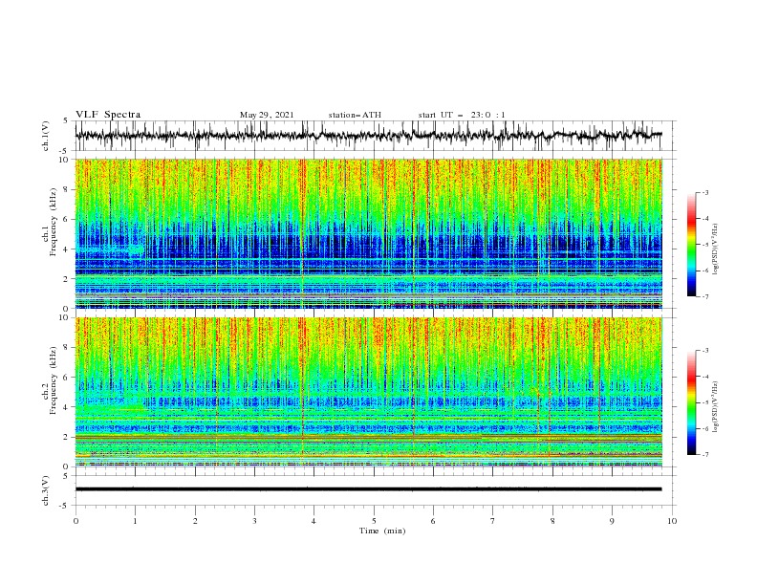Screen dimensions: 757x585
Task: Select the "Time (min)" axis label
Action: pos(382,531)
